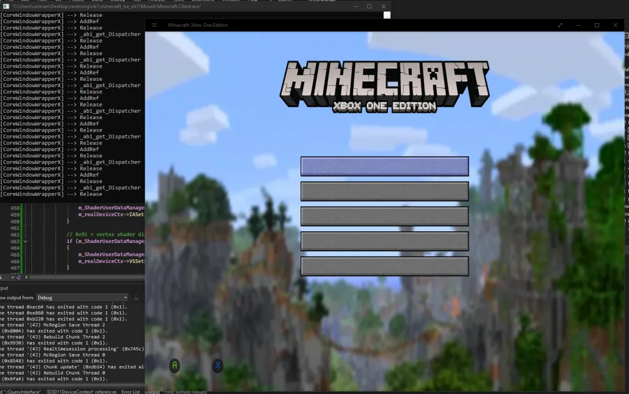Maximize the Minecraft: Xbox One Edition window
Viewport: 629px width, 394px height.
(597, 25)
